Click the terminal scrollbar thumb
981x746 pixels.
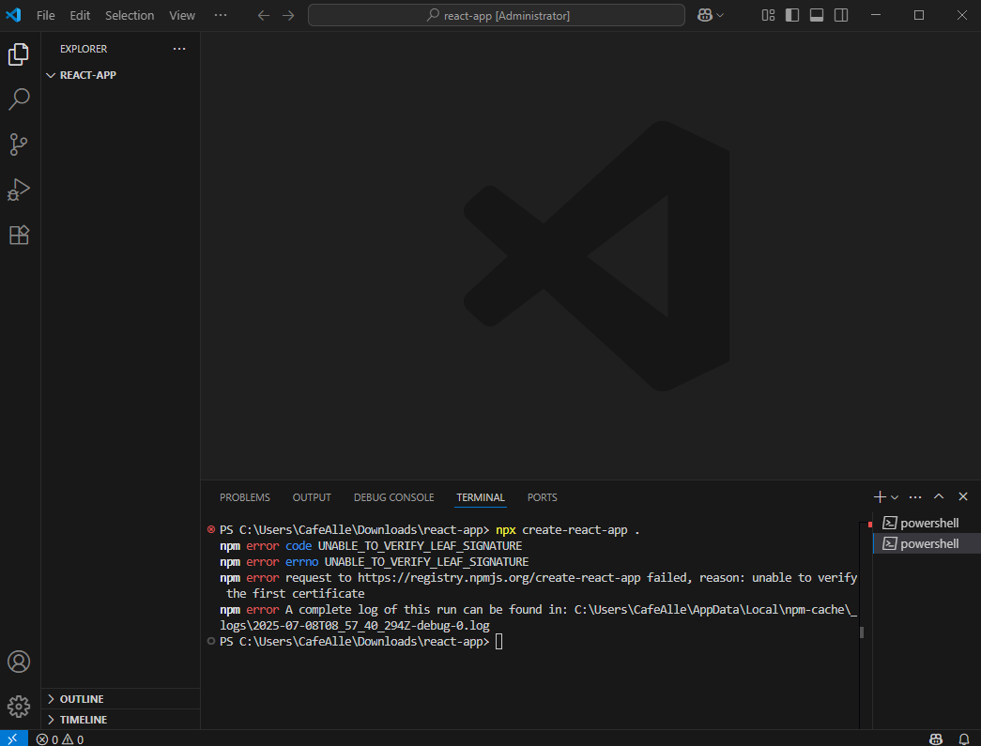pyautogui.click(x=862, y=632)
